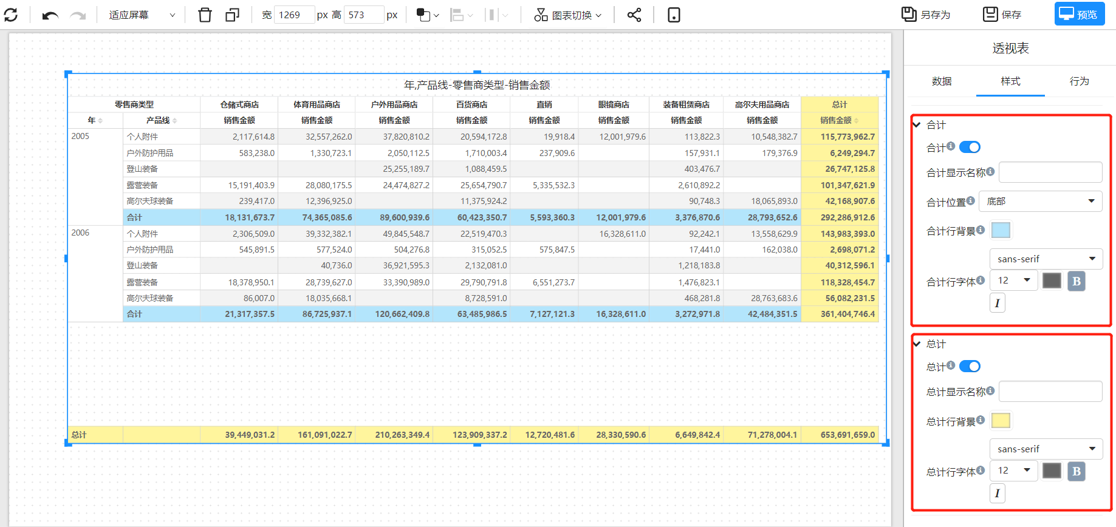Toggle the 合计 subtotal switch

click(970, 147)
